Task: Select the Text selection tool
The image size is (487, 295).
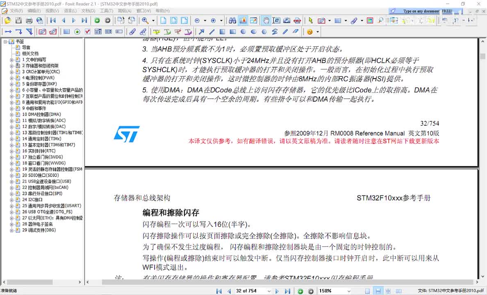Action: pos(276,20)
